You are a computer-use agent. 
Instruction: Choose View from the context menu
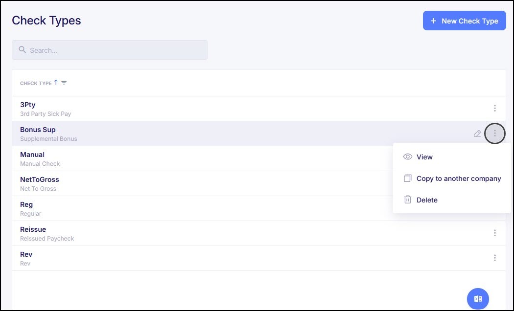coord(424,157)
